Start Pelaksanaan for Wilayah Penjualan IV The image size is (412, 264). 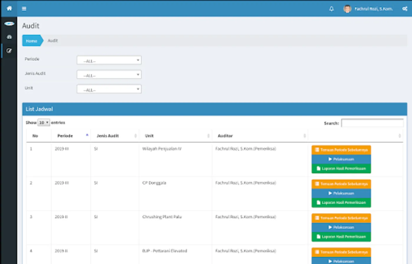(x=341, y=159)
